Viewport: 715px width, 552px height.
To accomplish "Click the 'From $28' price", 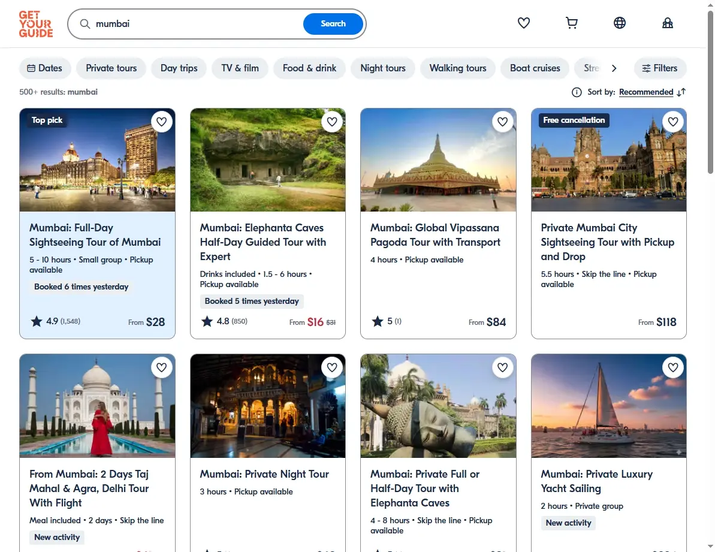I will (146, 322).
